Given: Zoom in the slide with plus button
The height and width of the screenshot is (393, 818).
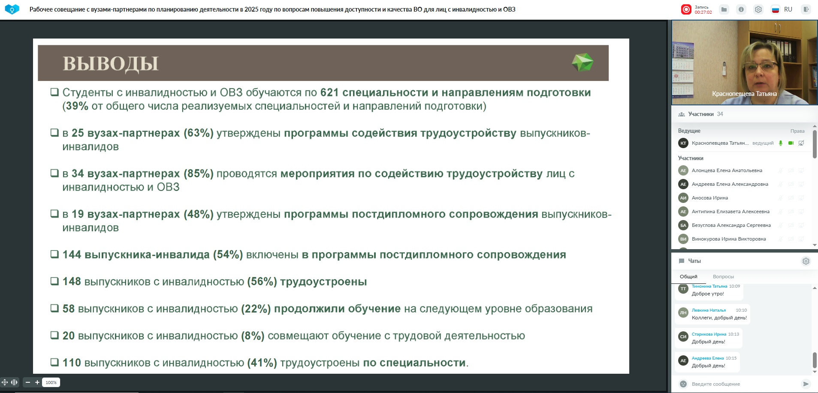Looking at the screenshot, I should [x=37, y=382].
